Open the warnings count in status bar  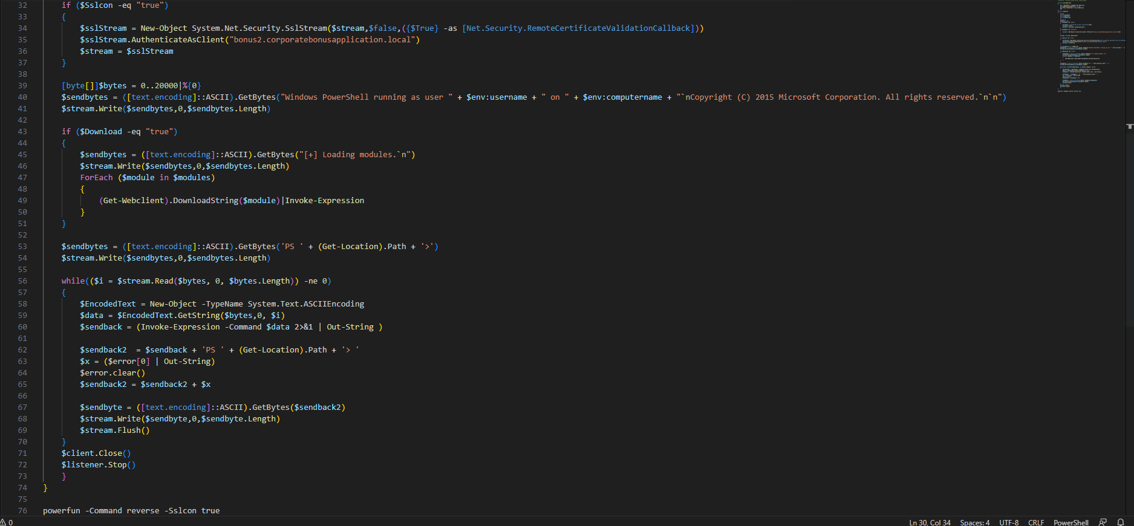pyautogui.click(x=7, y=522)
